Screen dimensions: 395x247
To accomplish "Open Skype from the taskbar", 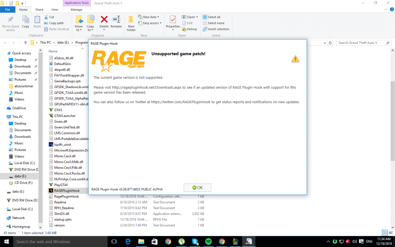I will [195, 241].
